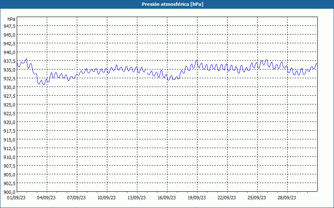
Task: Select the 915,0 y-axis value
Action: (x=9, y=140)
